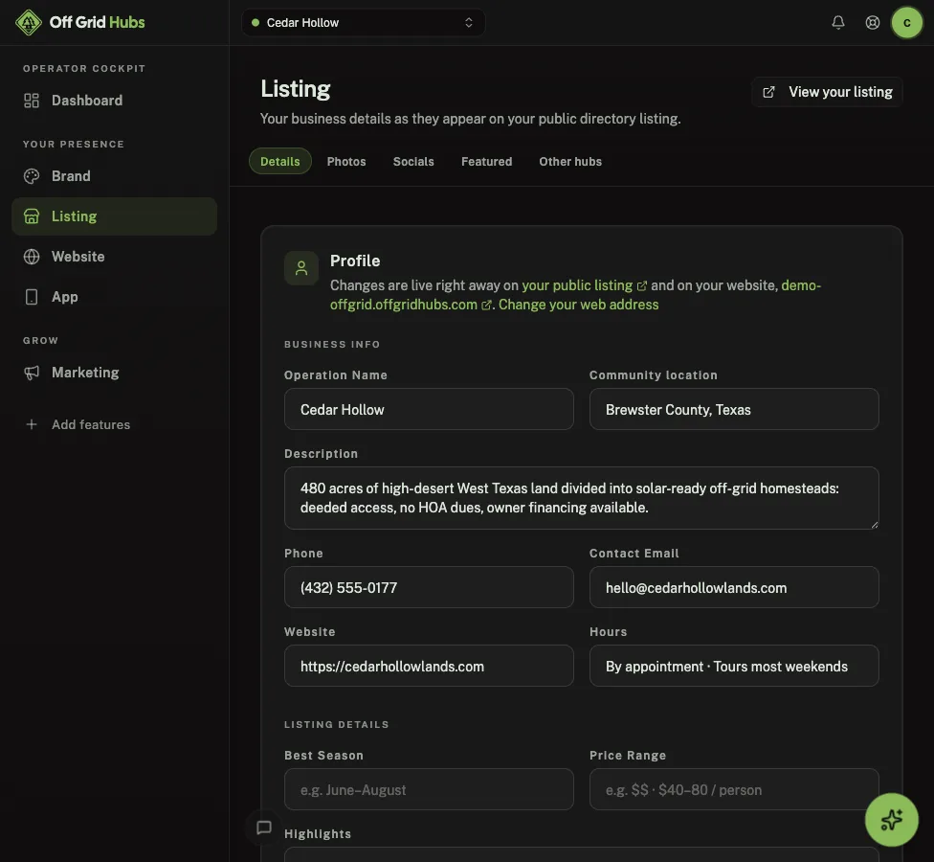
Task: Open the chat bubble icon
Action: 264,828
